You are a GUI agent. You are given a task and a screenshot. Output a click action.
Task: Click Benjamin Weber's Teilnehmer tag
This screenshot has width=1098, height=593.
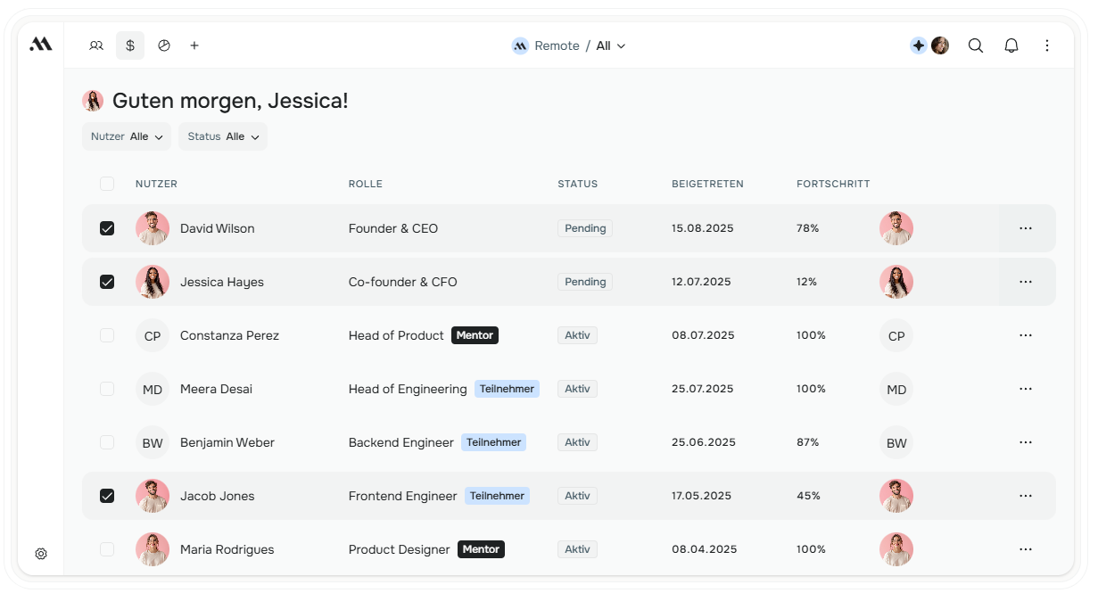pyautogui.click(x=493, y=442)
